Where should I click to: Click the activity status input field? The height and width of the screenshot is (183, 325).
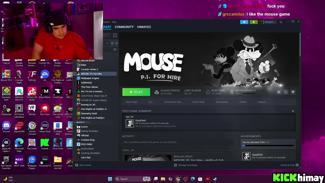click(178, 142)
